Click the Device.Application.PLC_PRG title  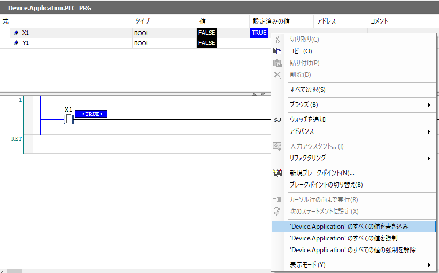tap(50, 8)
